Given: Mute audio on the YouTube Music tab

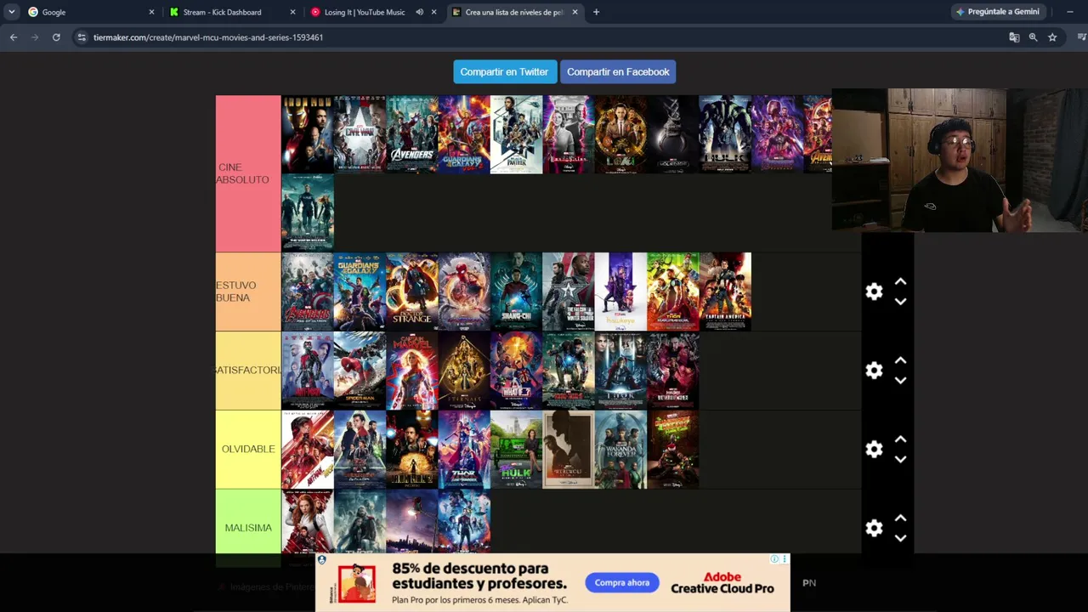Looking at the screenshot, I should pos(419,12).
